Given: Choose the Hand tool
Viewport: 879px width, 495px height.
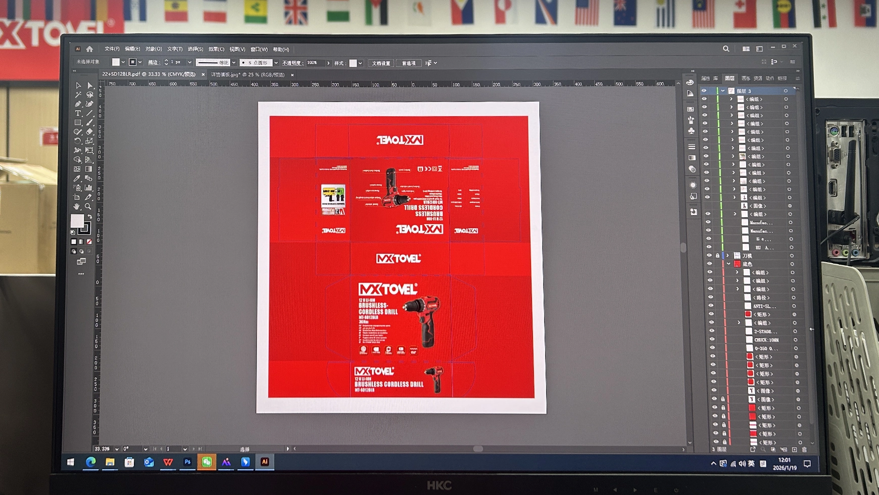Looking at the screenshot, I should click(77, 207).
